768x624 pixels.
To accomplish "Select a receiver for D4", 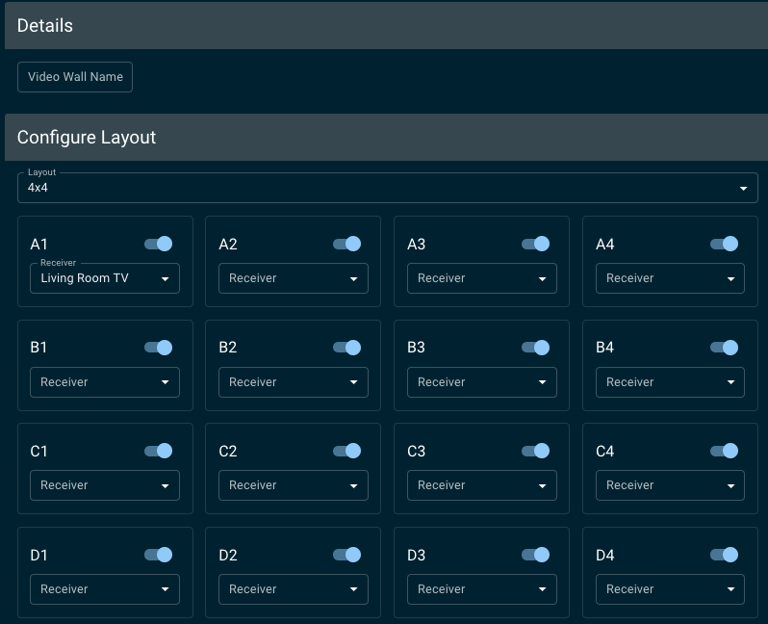I will tap(670, 589).
